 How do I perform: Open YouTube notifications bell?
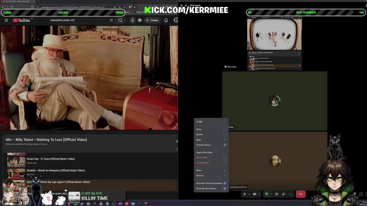166,20
